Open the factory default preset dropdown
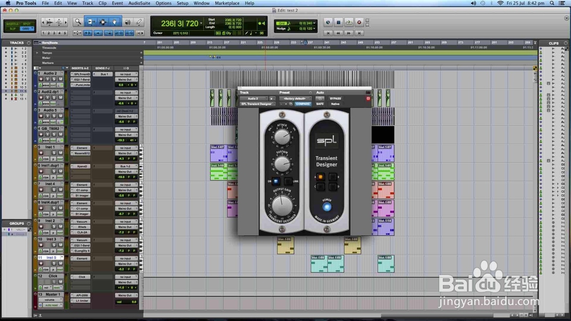This screenshot has height=321, width=571. [x=296, y=99]
